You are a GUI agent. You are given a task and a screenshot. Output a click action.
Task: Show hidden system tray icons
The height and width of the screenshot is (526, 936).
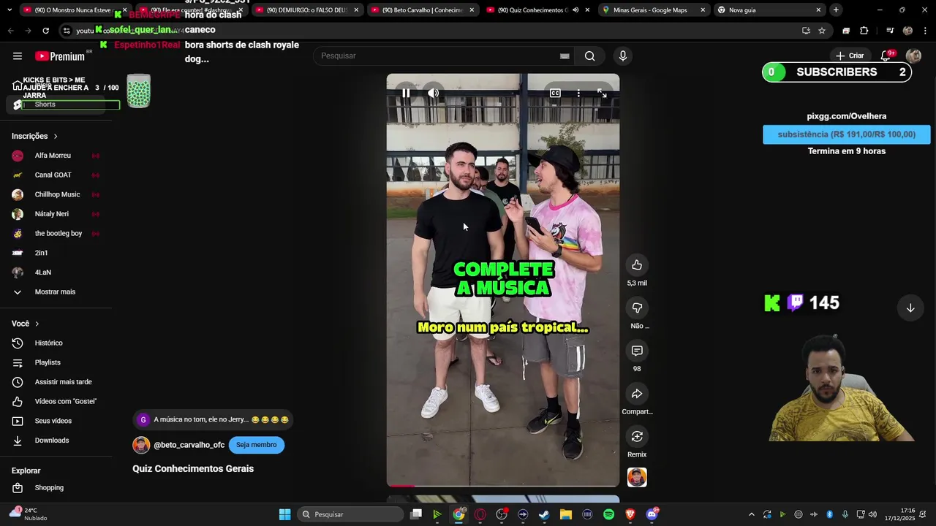[751, 514]
